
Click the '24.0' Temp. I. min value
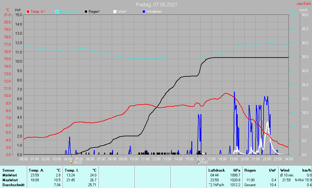pos(93,175)
